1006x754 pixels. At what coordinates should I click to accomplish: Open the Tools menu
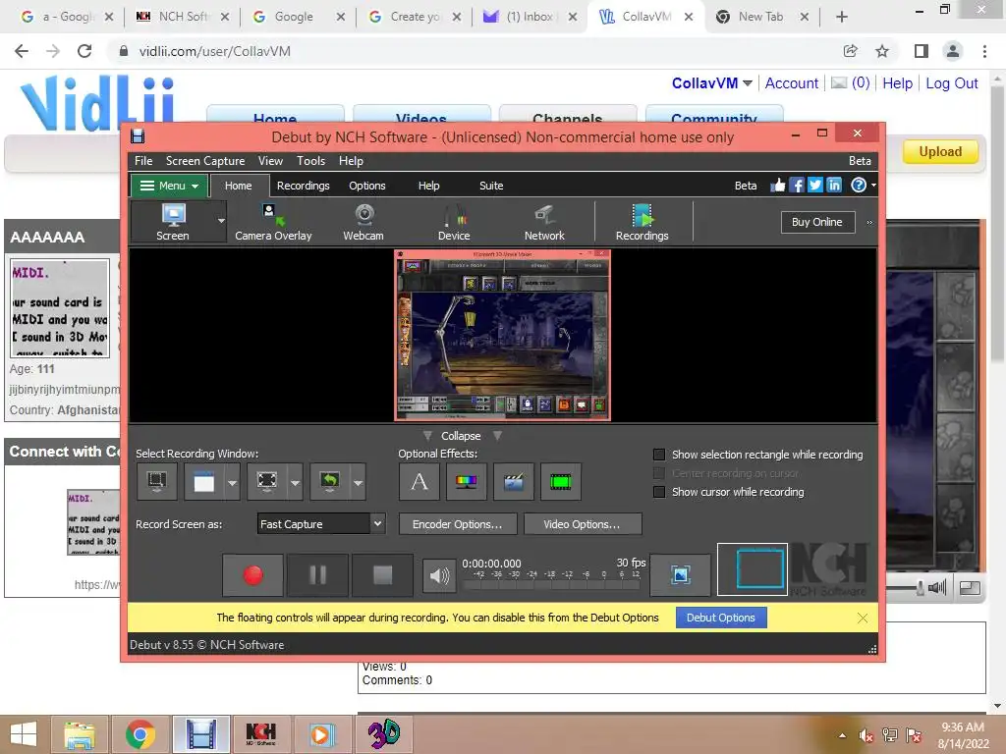point(310,161)
